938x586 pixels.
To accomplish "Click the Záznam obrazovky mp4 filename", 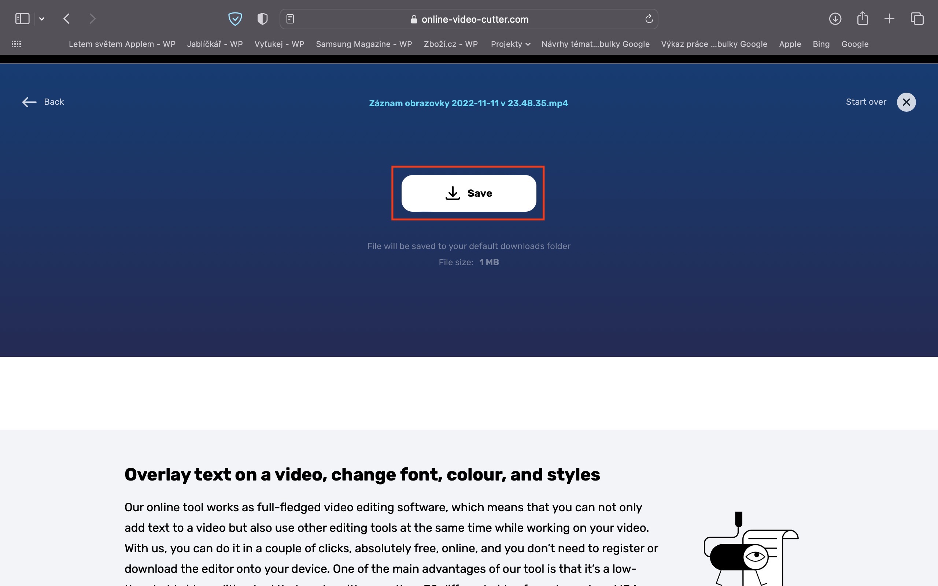I will (x=468, y=103).
